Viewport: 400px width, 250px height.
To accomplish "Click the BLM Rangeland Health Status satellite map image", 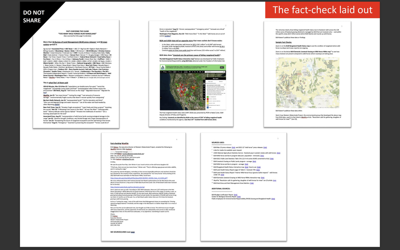I will [x=193, y=87].
